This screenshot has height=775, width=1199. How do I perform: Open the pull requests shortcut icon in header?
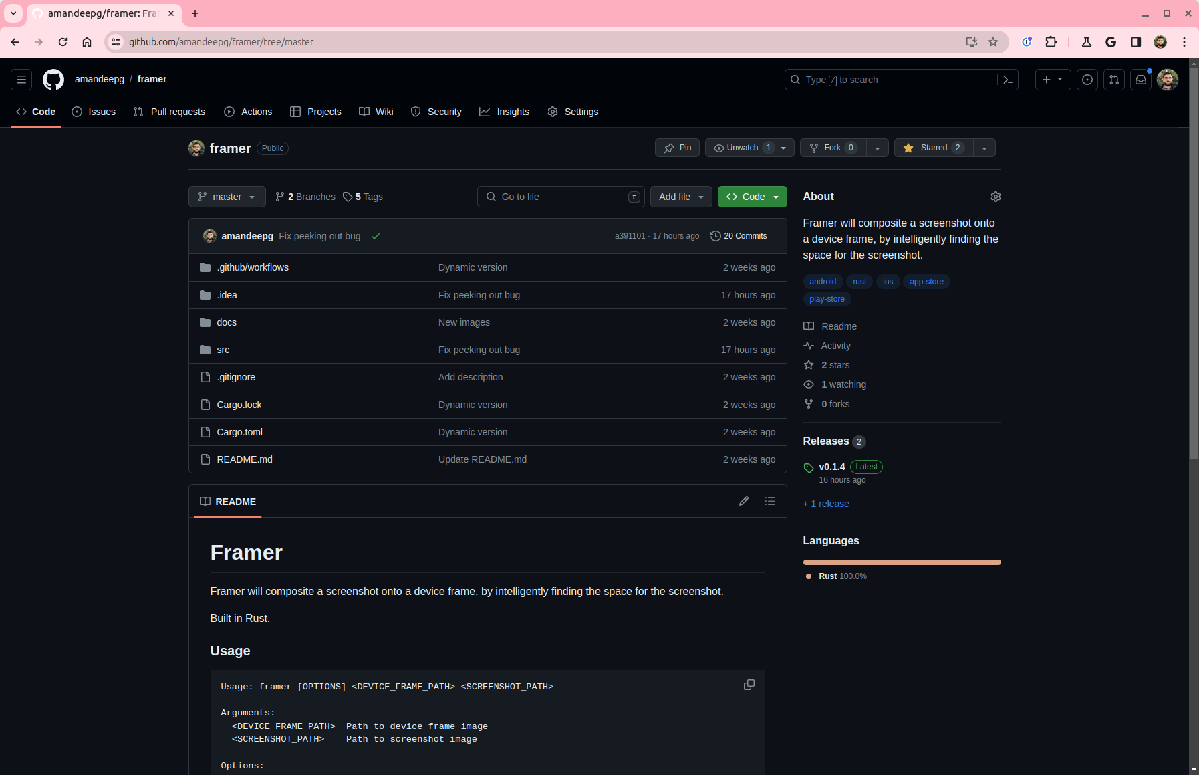(x=1114, y=80)
